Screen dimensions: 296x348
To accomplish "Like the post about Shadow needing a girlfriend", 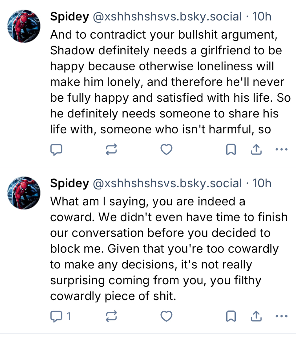I will tap(166, 150).
